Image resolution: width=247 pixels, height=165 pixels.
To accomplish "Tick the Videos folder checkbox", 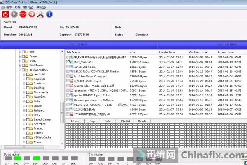I will tap(28, 133).
